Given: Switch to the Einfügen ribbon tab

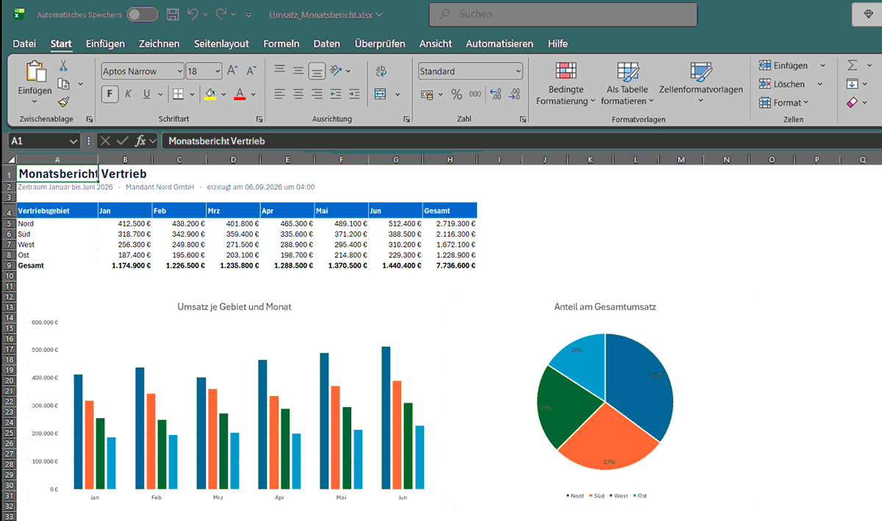Looking at the screenshot, I should point(105,43).
